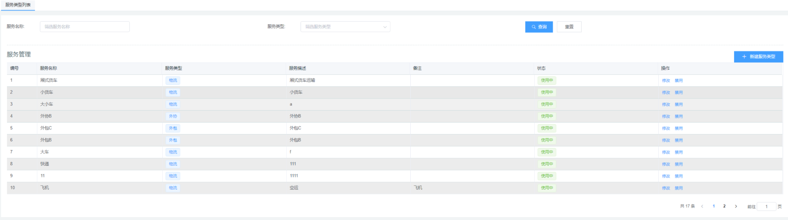Viewport: 788px width, 220px height.
Task: Open the 服务类型 filter dropdown
Action: (x=345, y=27)
